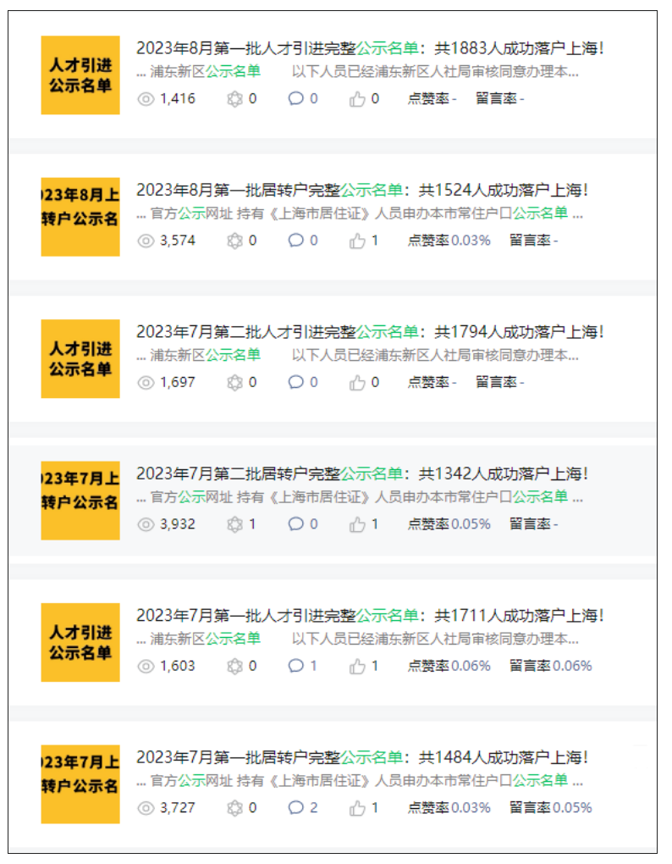
Task: Click the 在看 flower icon in 1342人 row
Action: point(235,524)
